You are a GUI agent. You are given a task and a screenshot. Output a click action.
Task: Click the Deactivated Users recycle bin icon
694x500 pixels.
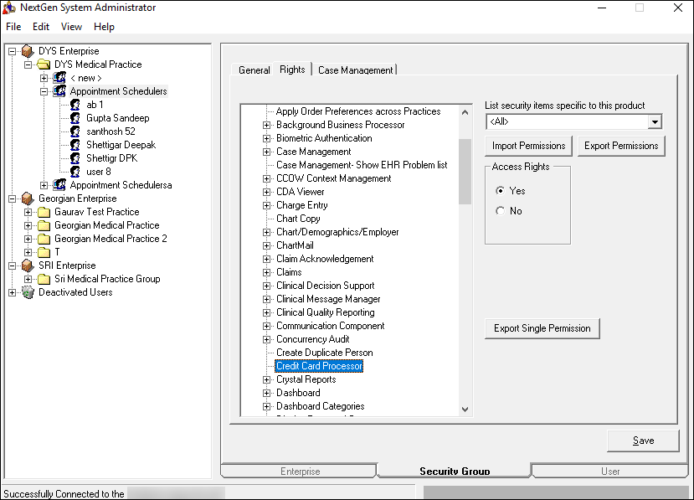28,292
